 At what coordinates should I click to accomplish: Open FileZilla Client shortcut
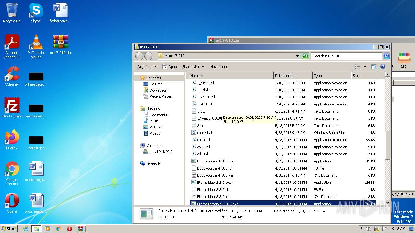tap(12, 108)
